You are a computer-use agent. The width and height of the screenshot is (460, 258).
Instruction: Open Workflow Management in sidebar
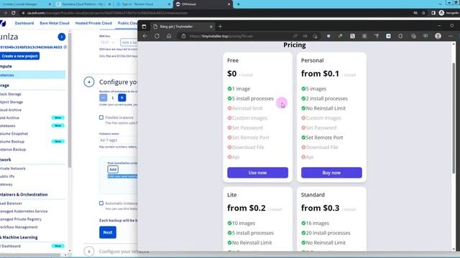[x=19, y=227]
